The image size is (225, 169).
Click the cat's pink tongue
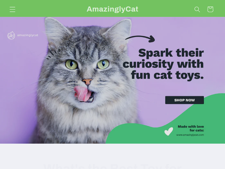[x=82, y=94]
